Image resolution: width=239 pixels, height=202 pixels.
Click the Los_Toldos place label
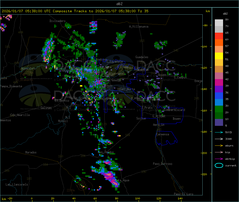106,152
